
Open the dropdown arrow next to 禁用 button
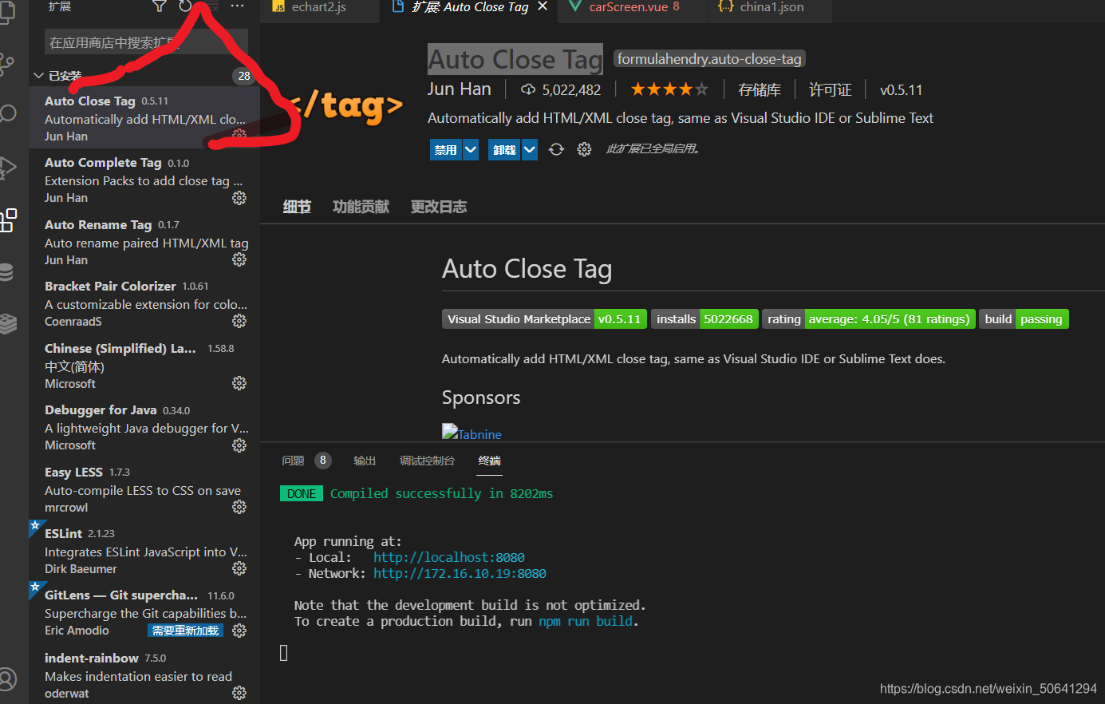[470, 148]
